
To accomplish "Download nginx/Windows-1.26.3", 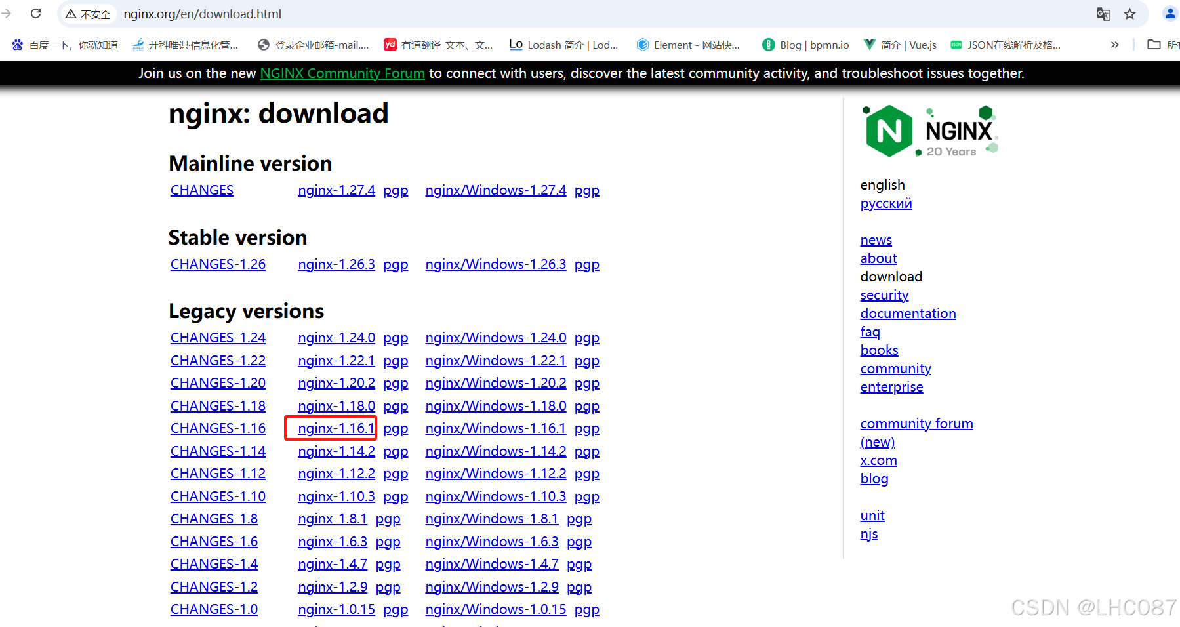I will (x=496, y=264).
